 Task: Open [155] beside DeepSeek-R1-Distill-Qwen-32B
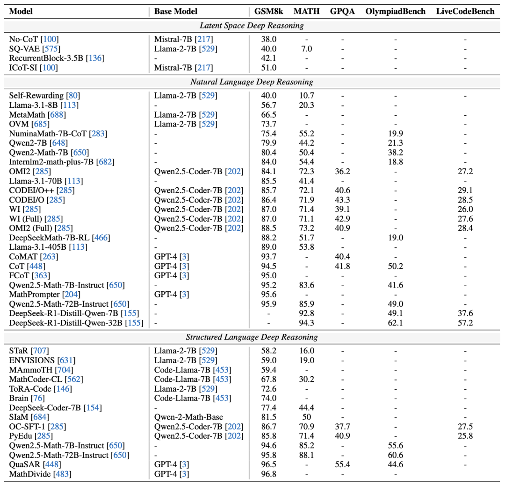coord(134,323)
